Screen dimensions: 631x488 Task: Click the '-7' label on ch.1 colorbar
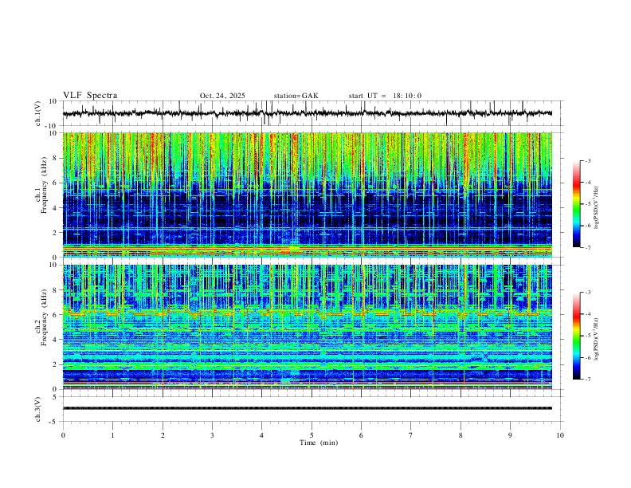(x=588, y=247)
